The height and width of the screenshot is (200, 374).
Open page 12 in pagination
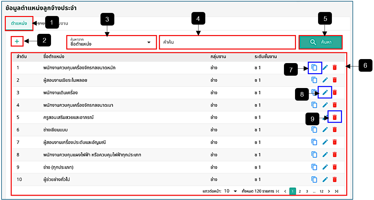321,191
